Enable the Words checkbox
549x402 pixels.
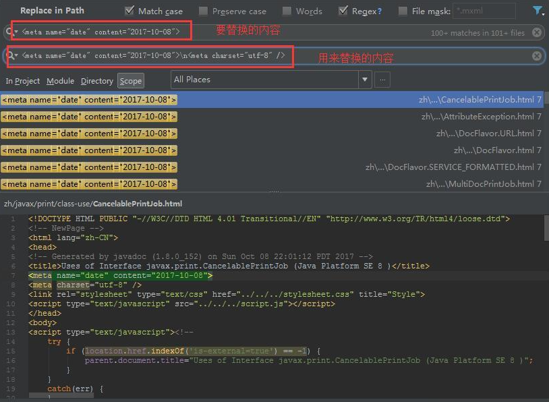tap(287, 11)
